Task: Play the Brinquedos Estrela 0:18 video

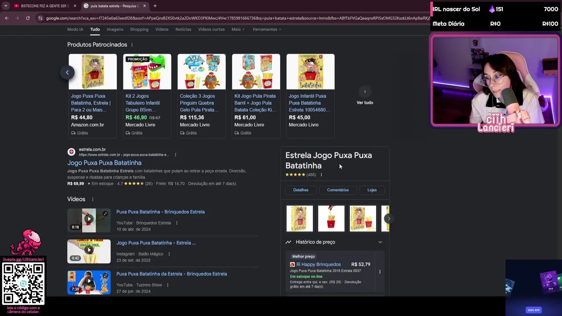Action: click(89, 220)
